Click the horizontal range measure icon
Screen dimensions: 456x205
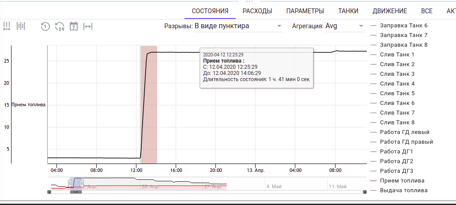coord(7,26)
